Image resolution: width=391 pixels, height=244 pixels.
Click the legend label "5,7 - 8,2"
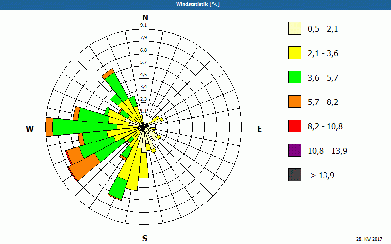pos(323,102)
